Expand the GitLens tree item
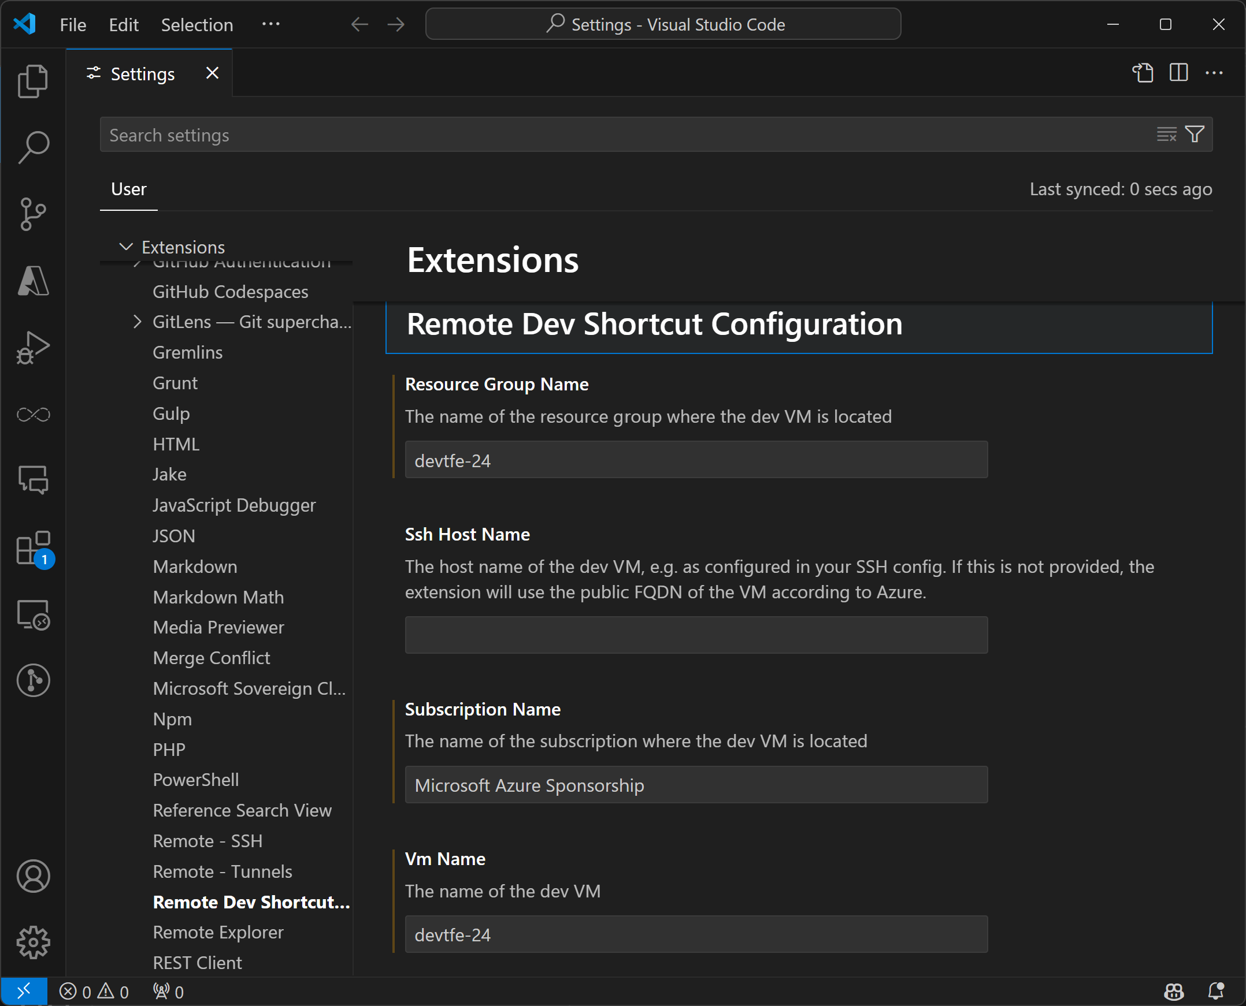1246x1006 pixels. 137,322
